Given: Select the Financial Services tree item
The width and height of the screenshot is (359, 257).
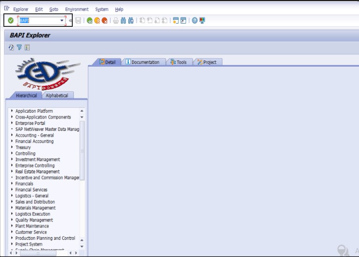Looking at the screenshot, I should [x=31, y=190].
